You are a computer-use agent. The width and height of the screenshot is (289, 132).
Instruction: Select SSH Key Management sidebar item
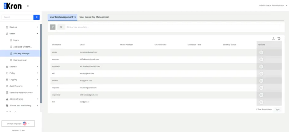[x=20, y=54]
